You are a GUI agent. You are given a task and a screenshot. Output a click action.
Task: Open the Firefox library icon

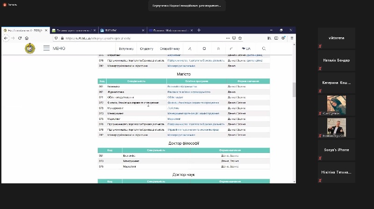[x=269, y=38]
